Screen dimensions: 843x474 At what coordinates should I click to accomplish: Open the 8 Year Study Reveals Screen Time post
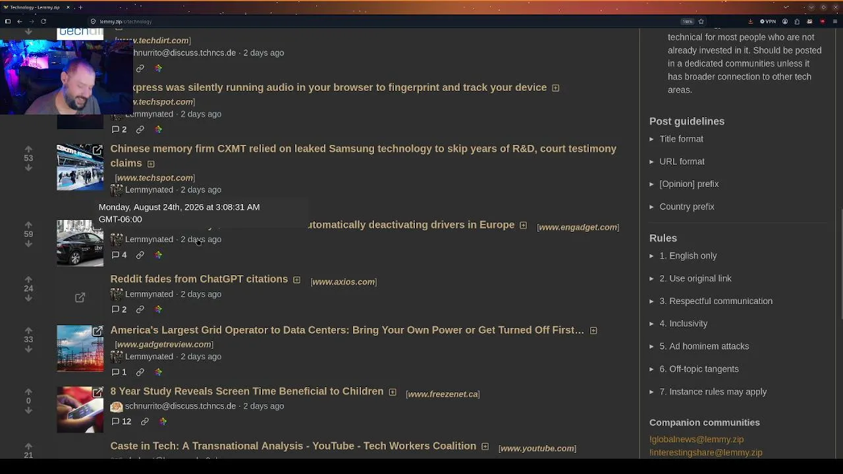[247, 391]
